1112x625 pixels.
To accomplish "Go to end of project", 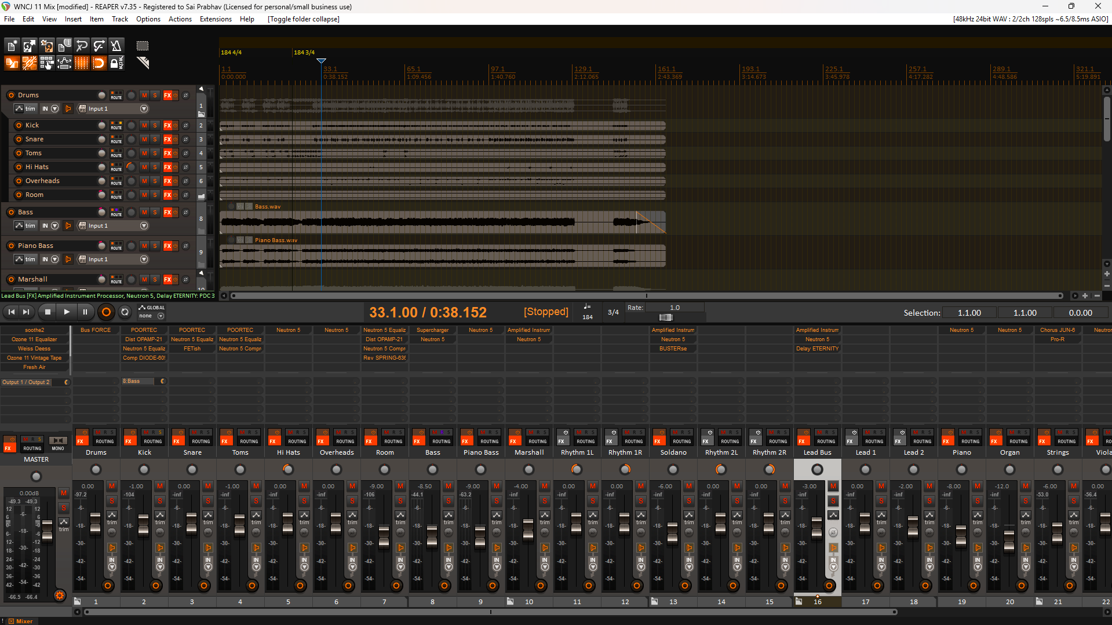I will pos(26,312).
